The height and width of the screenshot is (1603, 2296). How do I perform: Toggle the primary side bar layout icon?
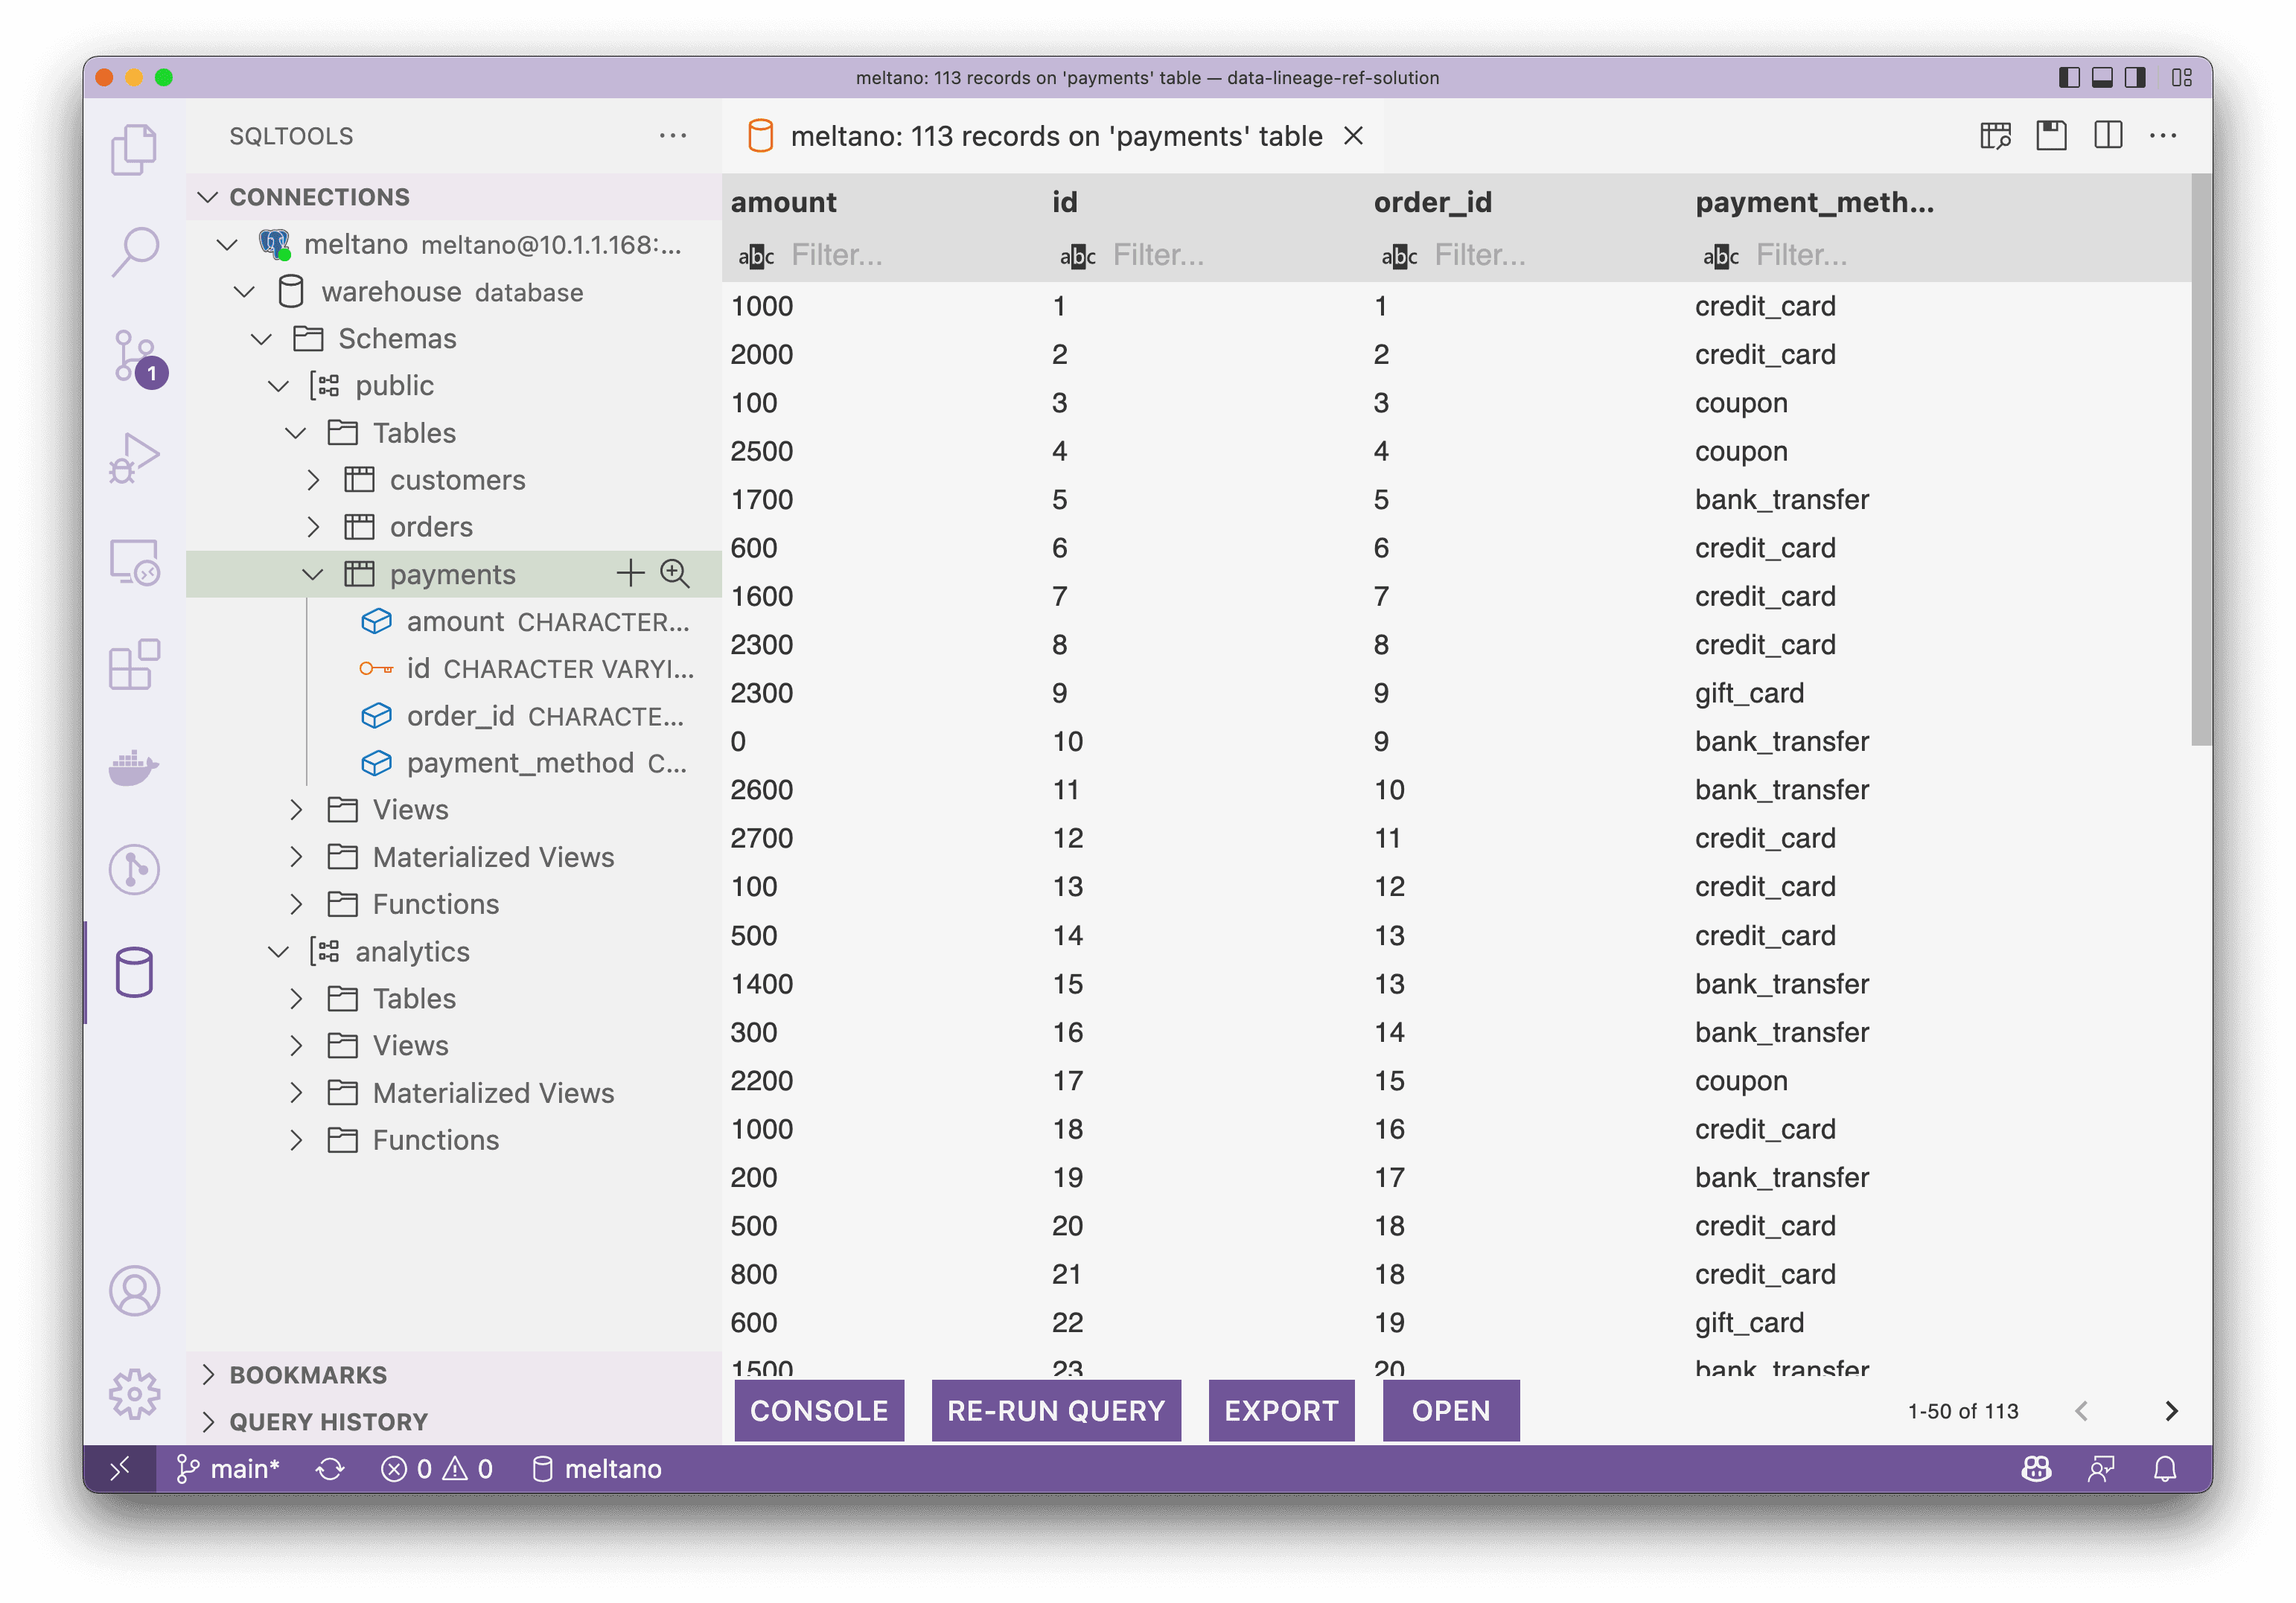tap(2069, 78)
